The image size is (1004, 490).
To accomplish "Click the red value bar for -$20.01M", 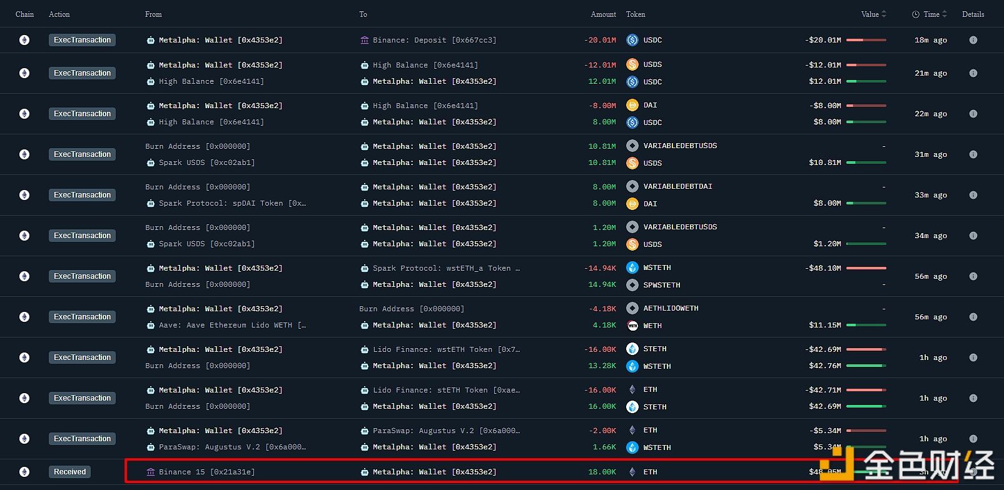I will click(866, 40).
